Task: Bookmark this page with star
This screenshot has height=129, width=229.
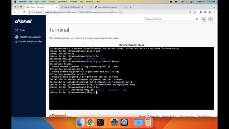Action: coord(195,12)
